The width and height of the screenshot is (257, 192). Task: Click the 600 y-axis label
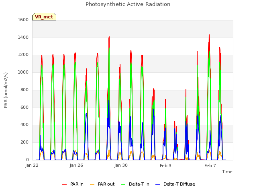click(x=24, y=107)
